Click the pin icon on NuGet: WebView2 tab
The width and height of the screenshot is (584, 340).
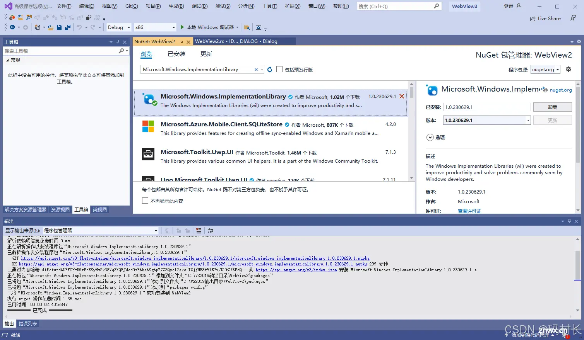[x=181, y=42]
